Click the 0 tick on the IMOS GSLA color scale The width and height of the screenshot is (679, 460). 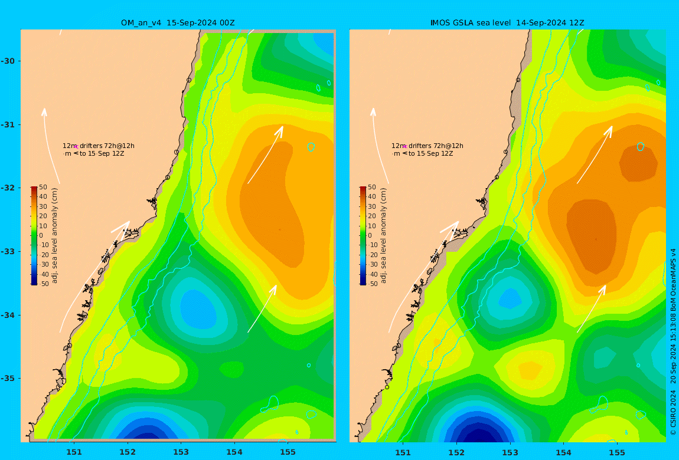(370, 236)
